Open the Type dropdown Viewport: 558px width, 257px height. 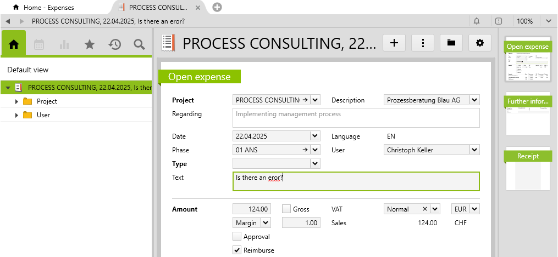[x=315, y=163]
